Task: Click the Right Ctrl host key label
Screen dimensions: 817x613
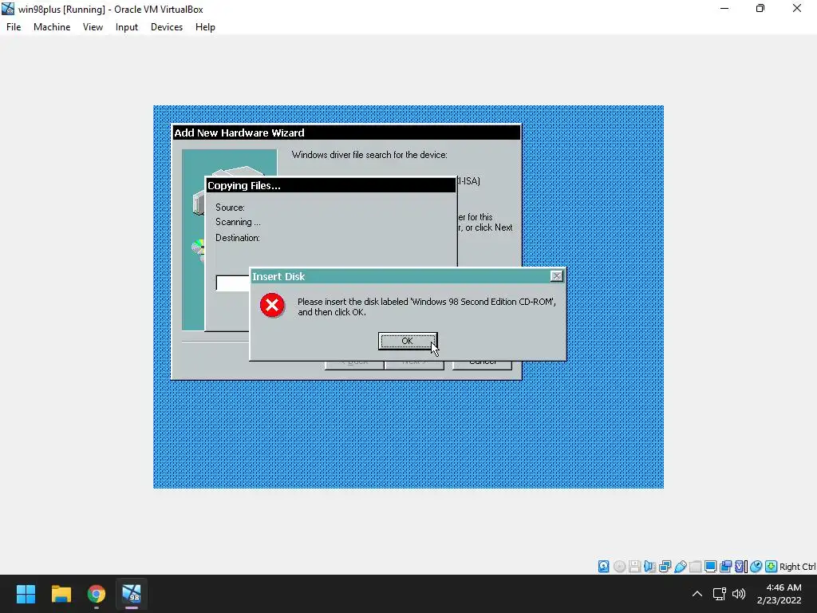Action: point(798,567)
